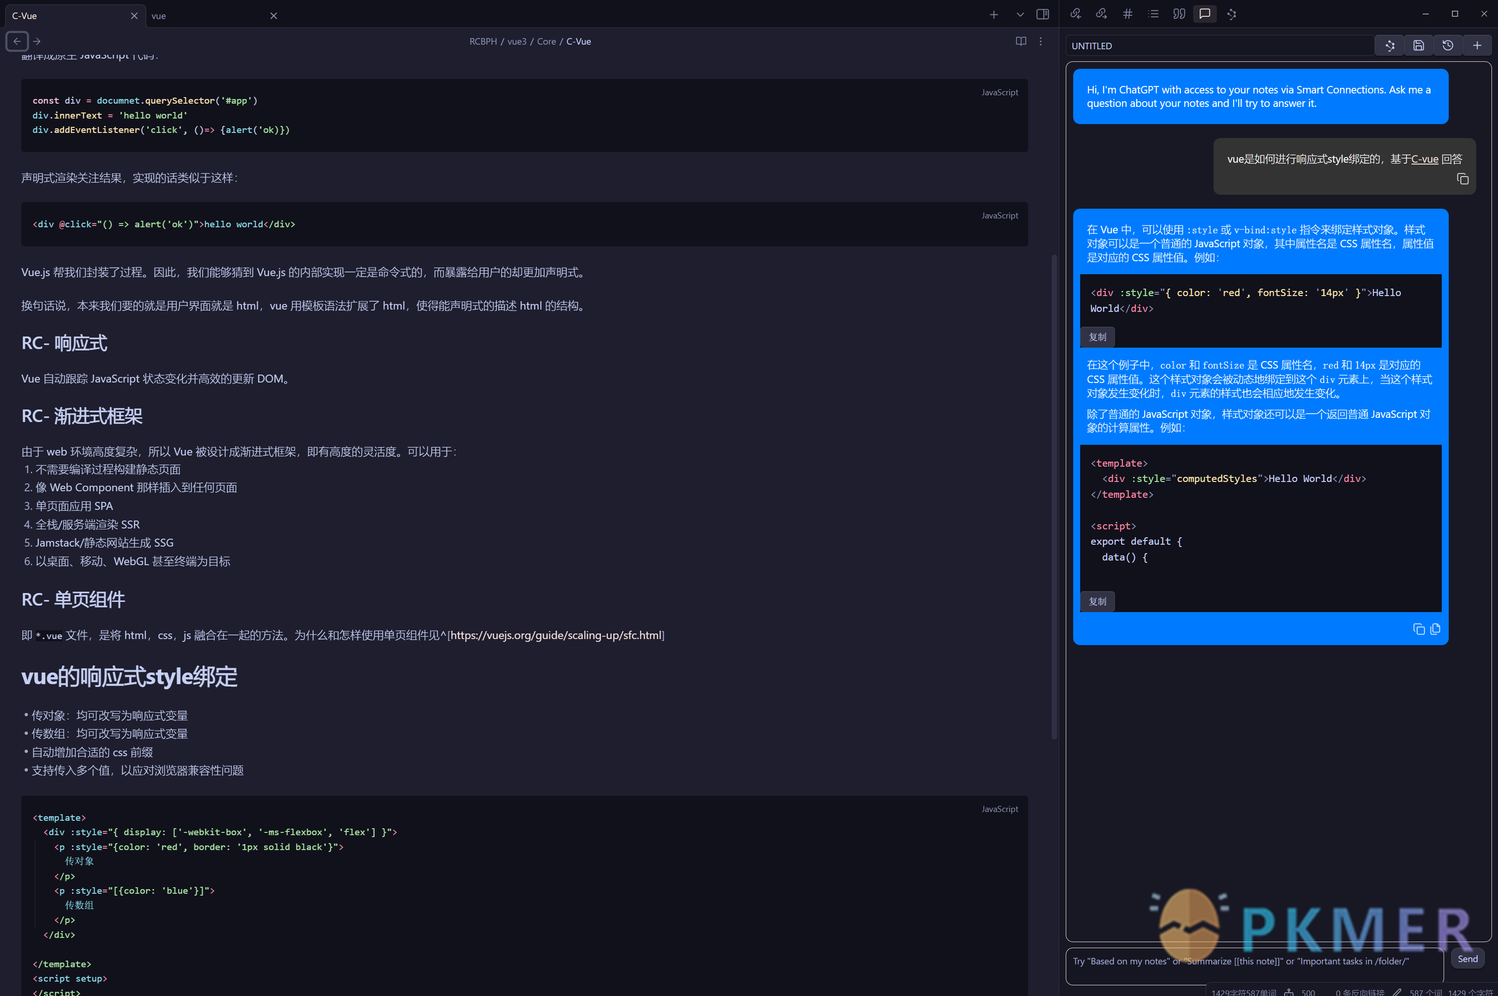Click the right-hand copy icon under ChatGPT answer
Screen dimensions: 1498x996
click(1436, 629)
